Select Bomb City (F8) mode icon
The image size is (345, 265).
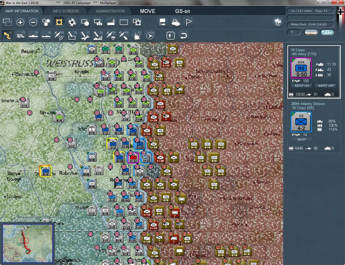click(98, 35)
